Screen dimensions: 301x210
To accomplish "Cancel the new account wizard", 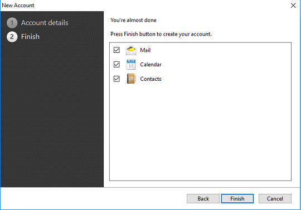I will (275, 198).
